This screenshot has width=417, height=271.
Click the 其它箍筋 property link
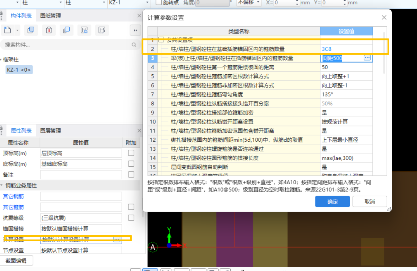point(14,207)
